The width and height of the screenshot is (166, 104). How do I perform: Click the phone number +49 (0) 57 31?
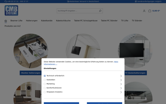click(18, 1)
